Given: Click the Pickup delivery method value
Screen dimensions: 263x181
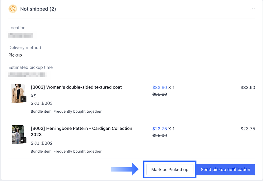Looking at the screenshot, I should coord(15,55).
